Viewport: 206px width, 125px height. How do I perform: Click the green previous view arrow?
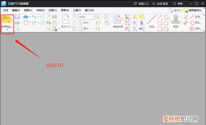pyautogui.click(x=42, y=17)
